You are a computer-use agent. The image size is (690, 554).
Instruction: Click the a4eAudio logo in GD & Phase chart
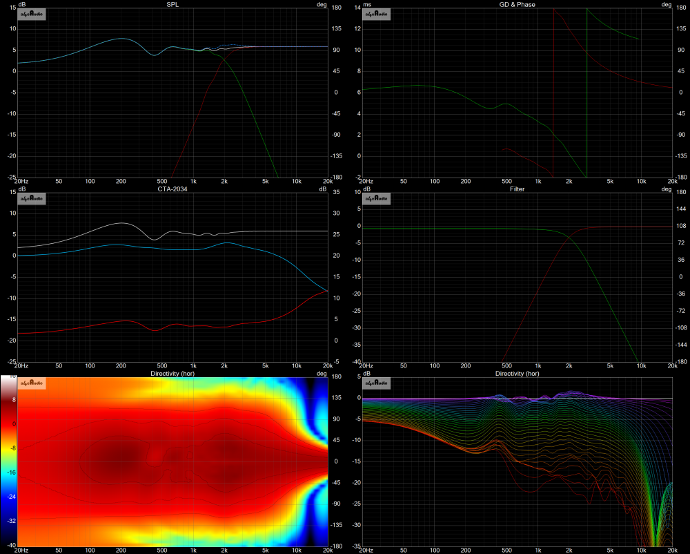(x=377, y=15)
